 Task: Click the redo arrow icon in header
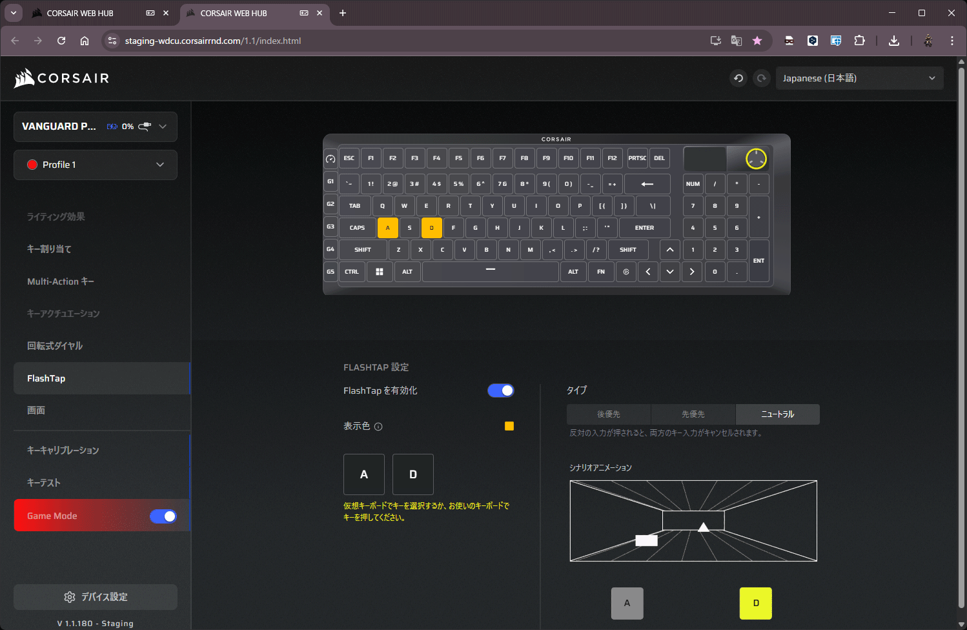(x=762, y=78)
